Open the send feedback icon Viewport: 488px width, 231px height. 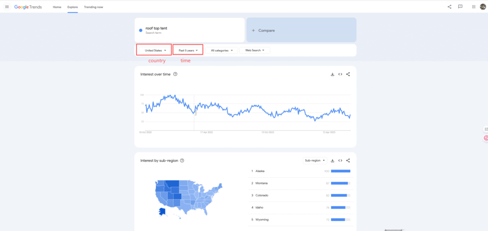click(460, 7)
